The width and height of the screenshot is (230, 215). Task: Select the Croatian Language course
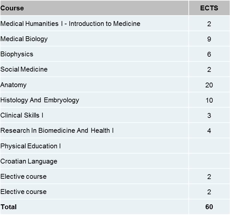coord(29,161)
